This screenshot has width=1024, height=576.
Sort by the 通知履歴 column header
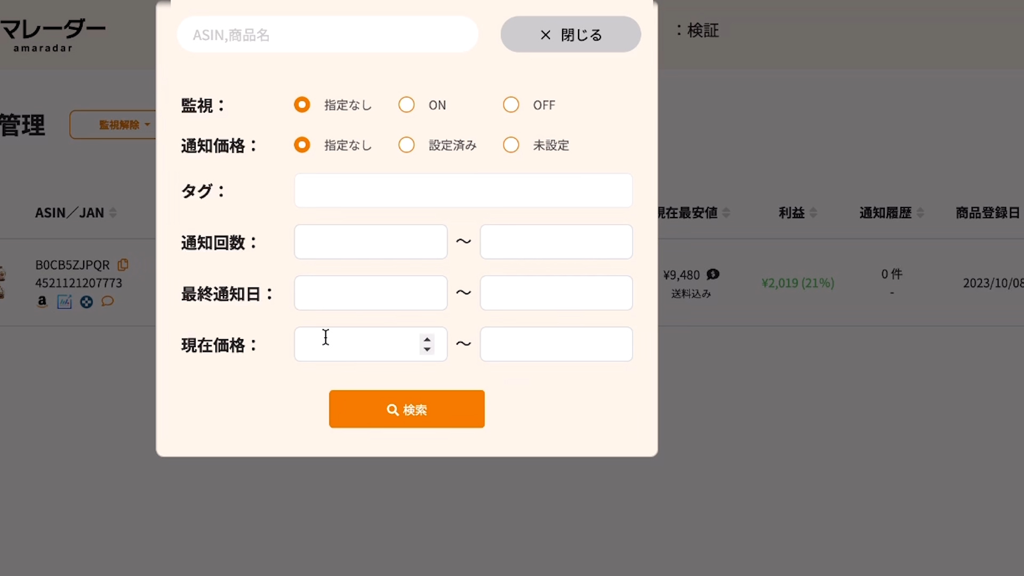coord(885,213)
